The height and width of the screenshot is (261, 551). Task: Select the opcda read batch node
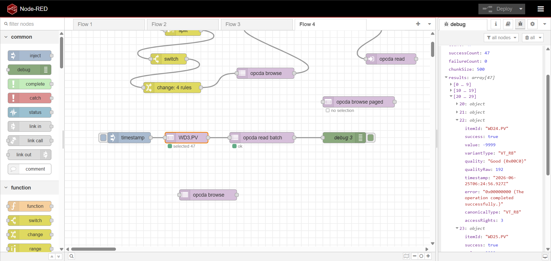click(x=262, y=138)
